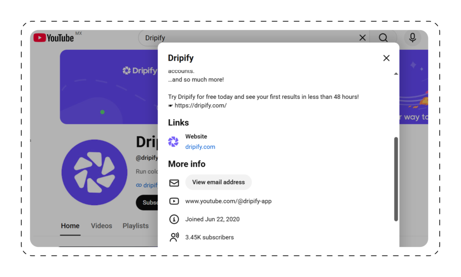The height and width of the screenshot is (277, 461).
Task: Click the info icon beside Joined date
Action: click(x=174, y=219)
